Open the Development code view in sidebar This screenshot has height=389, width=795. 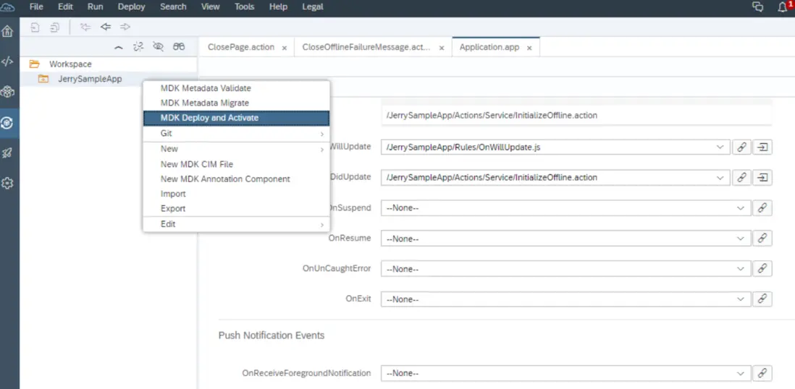(x=8, y=61)
